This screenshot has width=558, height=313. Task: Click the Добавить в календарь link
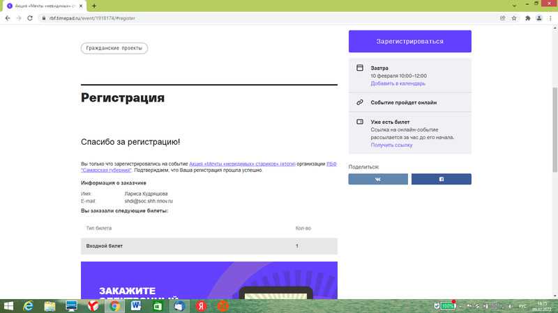click(x=398, y=83)
